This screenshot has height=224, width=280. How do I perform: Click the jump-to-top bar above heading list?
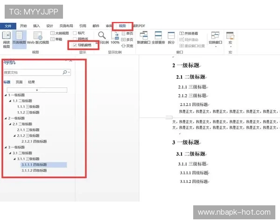click(x=37, y=90)
